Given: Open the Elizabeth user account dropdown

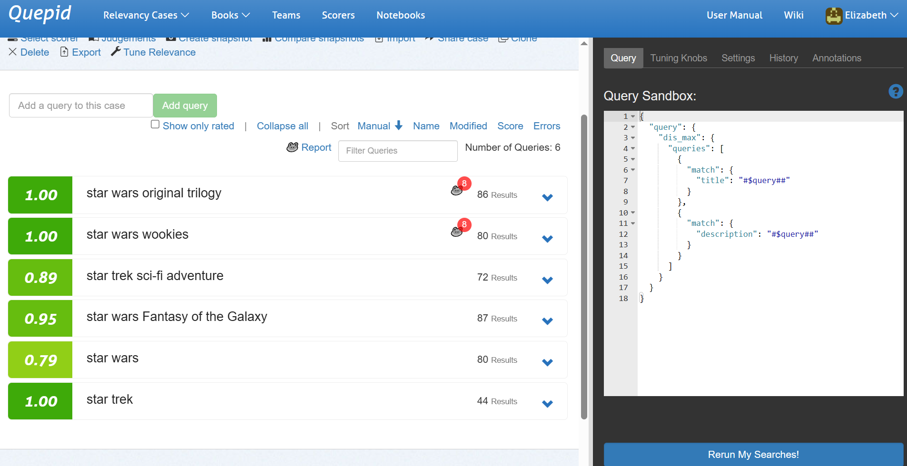Looking at the screenshot, I should pos(862,15).
